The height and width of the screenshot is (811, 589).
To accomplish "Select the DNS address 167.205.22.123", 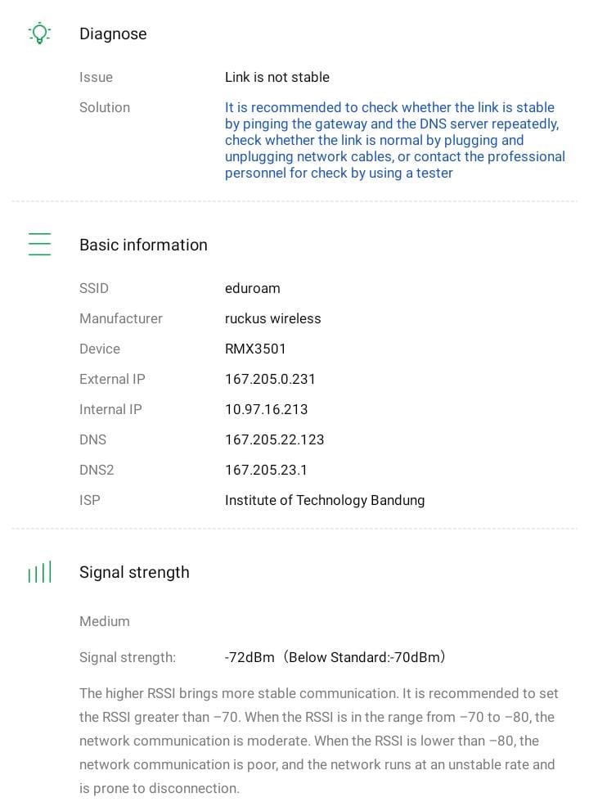I will [x=275, y=439].
